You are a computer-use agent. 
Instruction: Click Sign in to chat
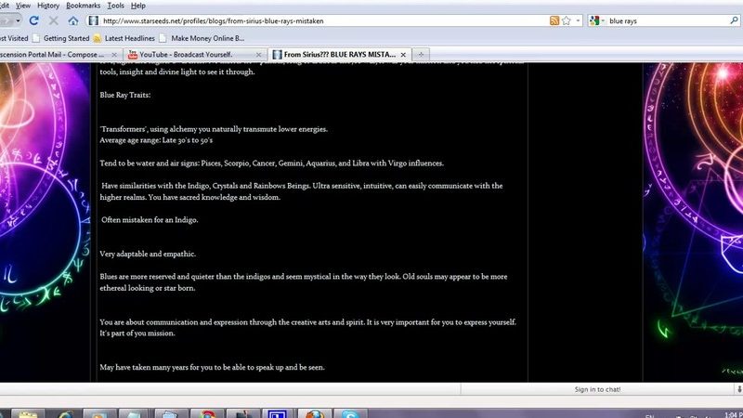597,389
